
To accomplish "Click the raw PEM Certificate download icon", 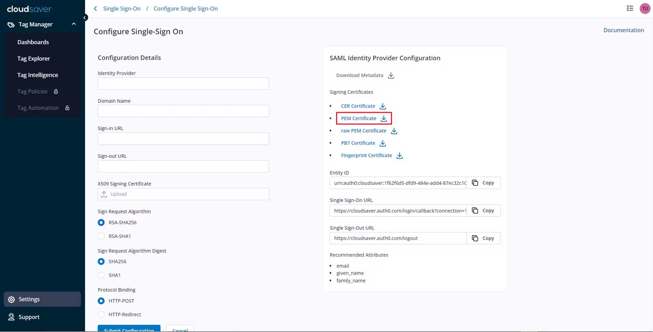I will pyautogui.click(x=394, y=131).
